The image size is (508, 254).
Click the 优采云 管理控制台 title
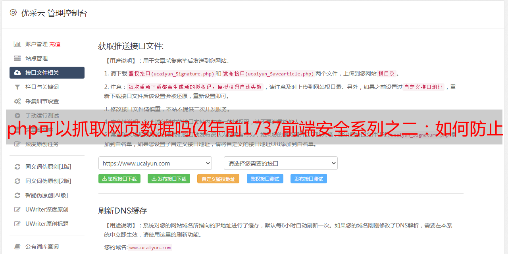54,13
